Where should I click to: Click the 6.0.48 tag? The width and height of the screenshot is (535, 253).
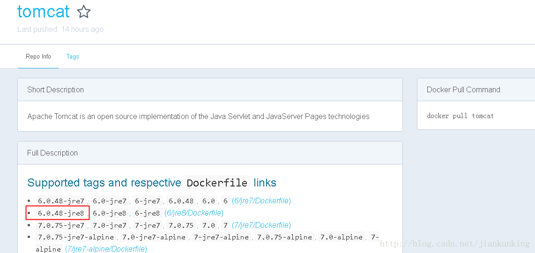pos(181,201)
